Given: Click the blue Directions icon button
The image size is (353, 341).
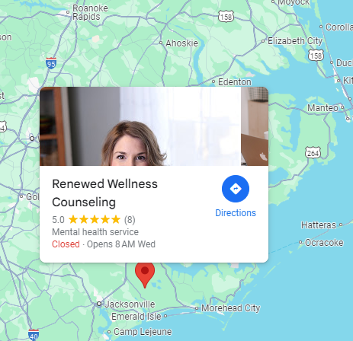Looking at the screenshot, I should coord(236,189).
